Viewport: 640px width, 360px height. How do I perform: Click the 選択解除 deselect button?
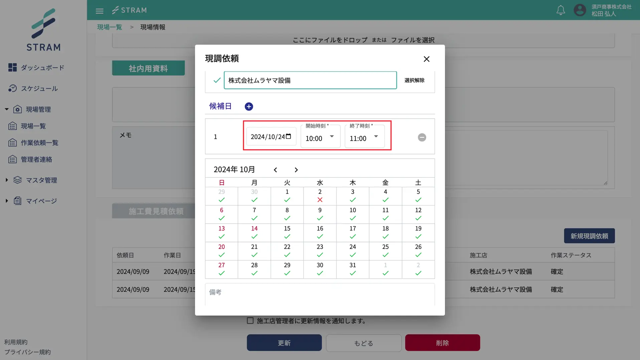pos(414,80)
